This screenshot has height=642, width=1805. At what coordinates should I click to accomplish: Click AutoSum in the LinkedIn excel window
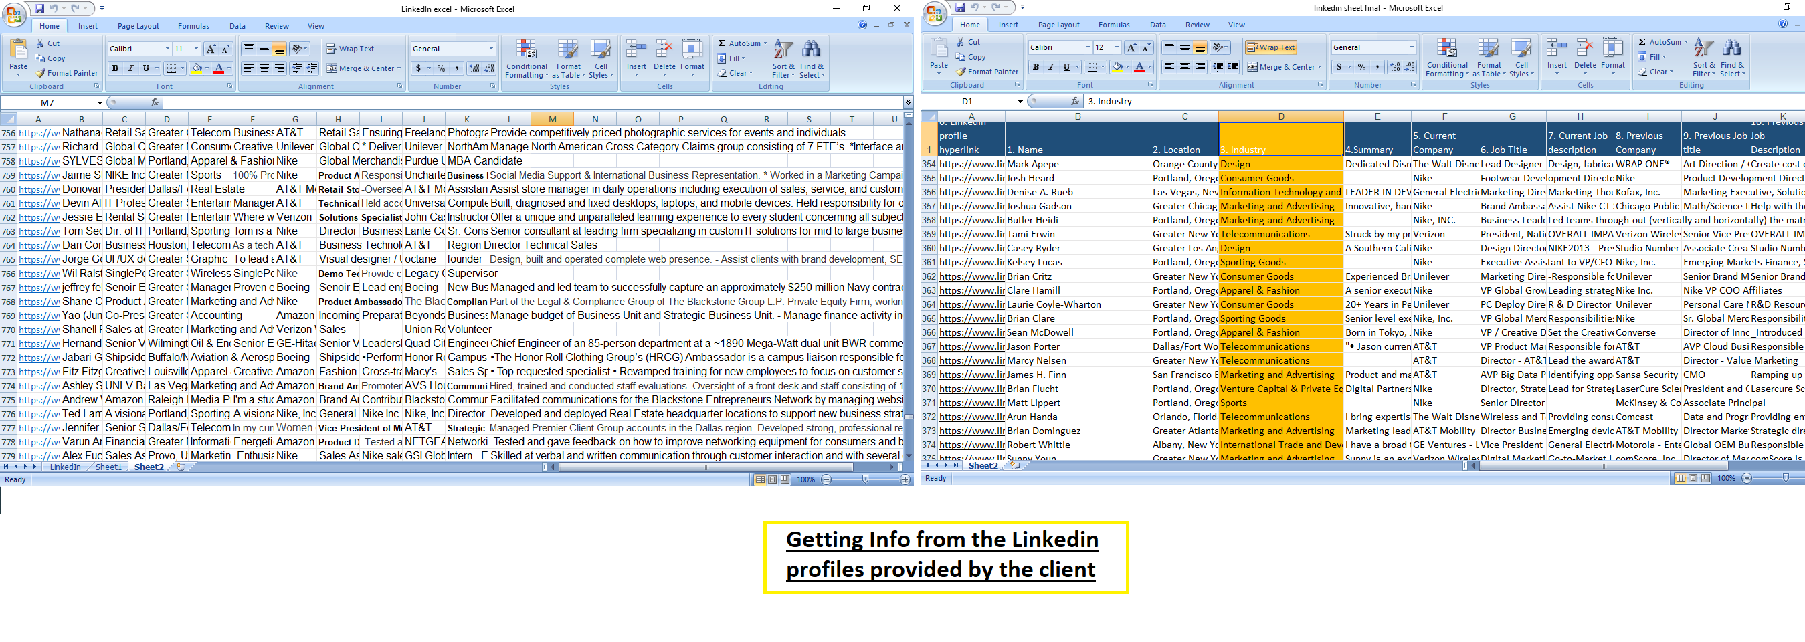(743, 43)
